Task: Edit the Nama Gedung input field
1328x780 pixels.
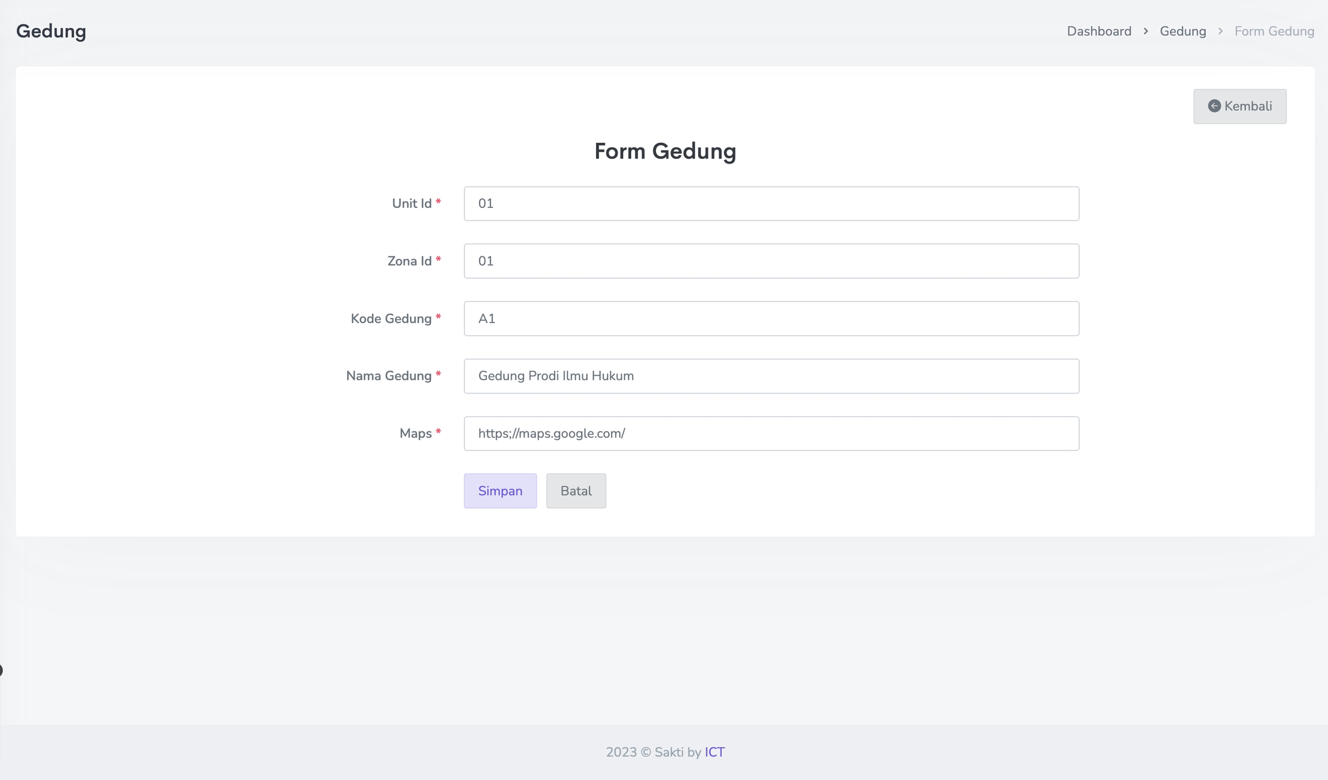Action: (771, 376)
